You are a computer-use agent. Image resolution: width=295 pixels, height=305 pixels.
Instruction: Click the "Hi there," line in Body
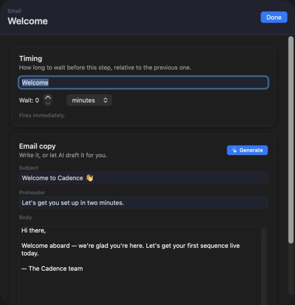[34, 231]
